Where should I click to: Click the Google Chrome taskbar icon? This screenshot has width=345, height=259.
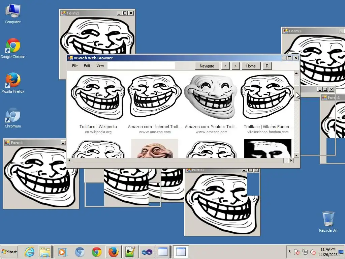[x=97, y=252]
